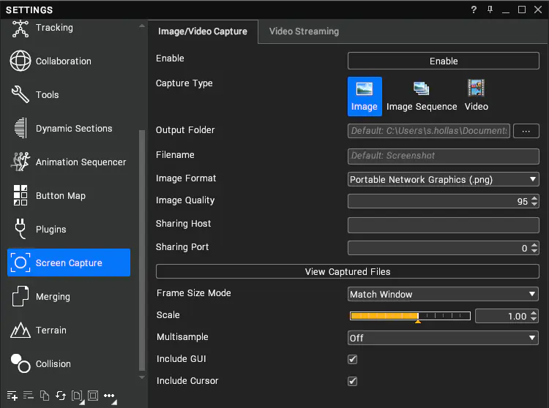Screen dimensions: 549x408
Task: Click the Enable capture button
Action: [x=444, y=61]
